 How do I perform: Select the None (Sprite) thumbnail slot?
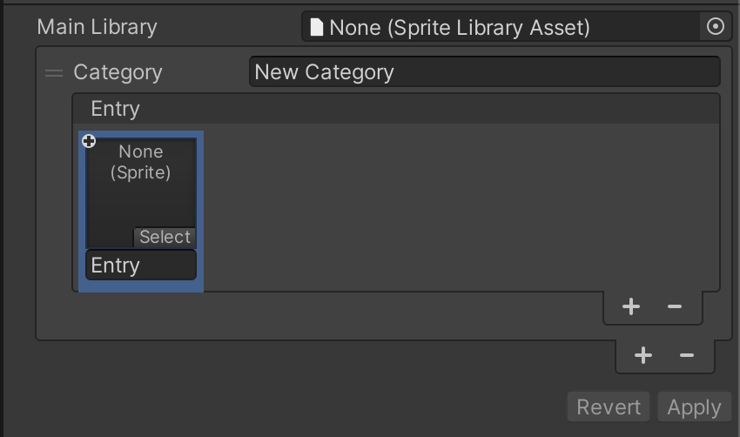tap(141, 187)
